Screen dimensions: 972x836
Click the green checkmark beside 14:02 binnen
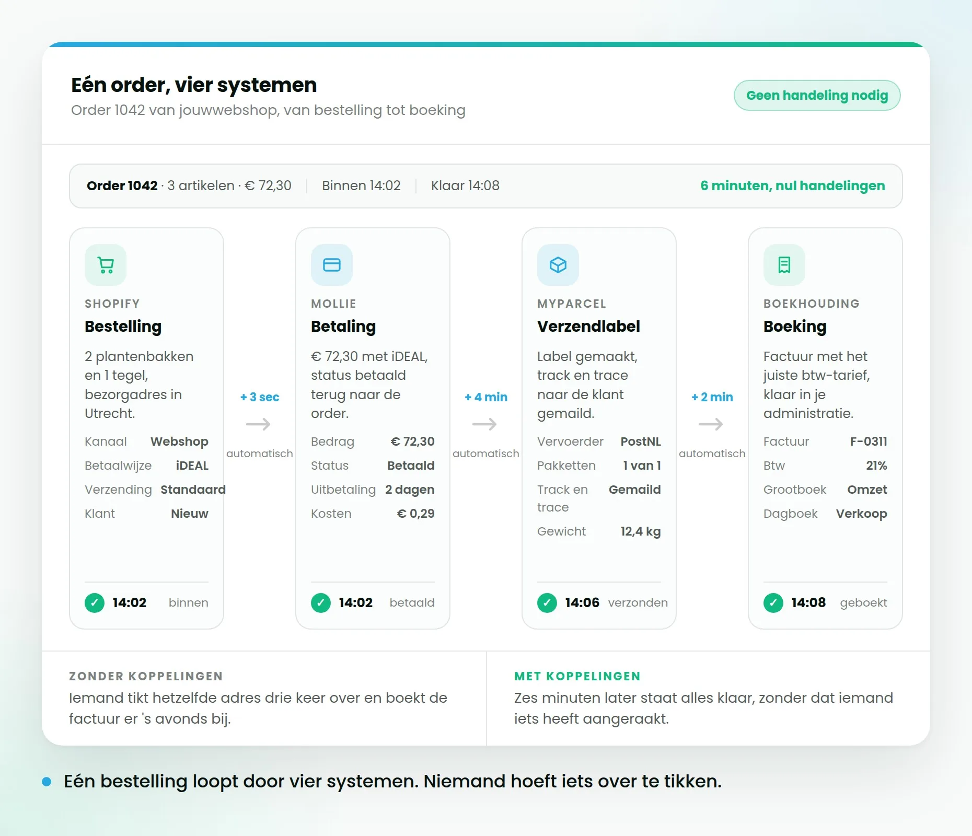coord(95,602)
